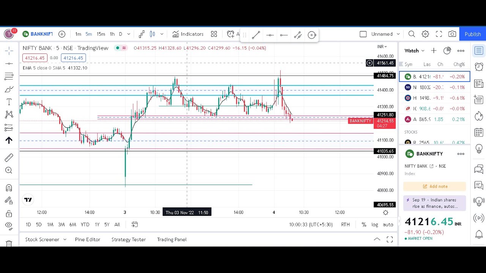Pick the parallel channel in favorites toolbar

(x=298, y=35)
